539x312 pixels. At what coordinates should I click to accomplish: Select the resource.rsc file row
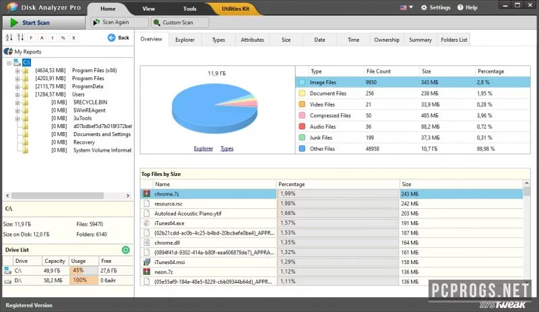tap(331, 204)
